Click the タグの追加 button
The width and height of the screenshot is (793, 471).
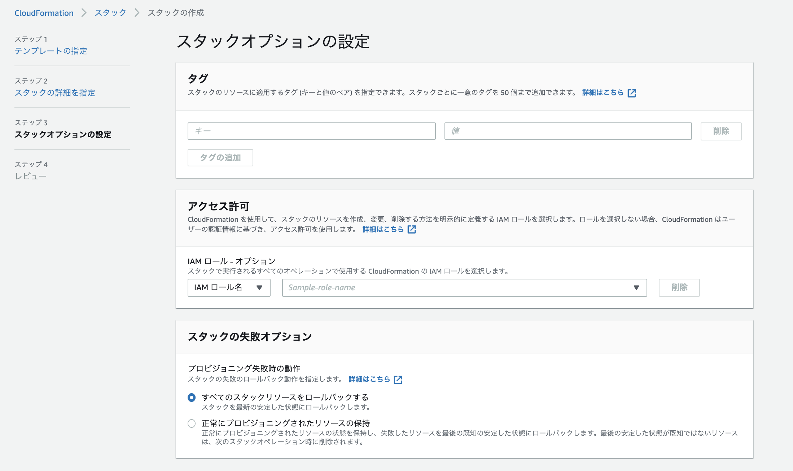pos(220,158)
